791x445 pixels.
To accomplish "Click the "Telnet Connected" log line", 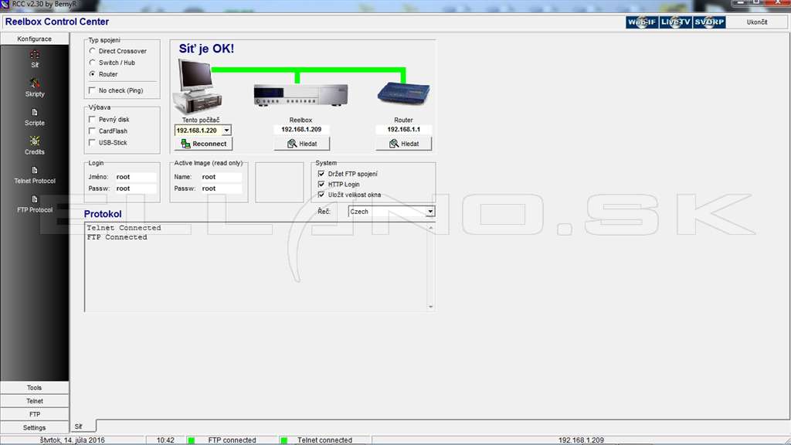I will click(124, 228).
